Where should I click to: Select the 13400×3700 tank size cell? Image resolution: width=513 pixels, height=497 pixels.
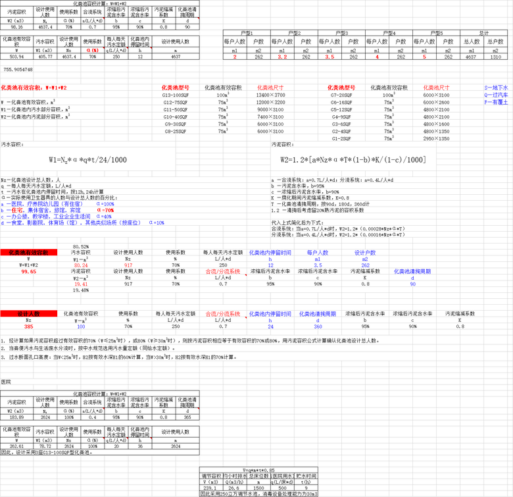pos(270,95)
